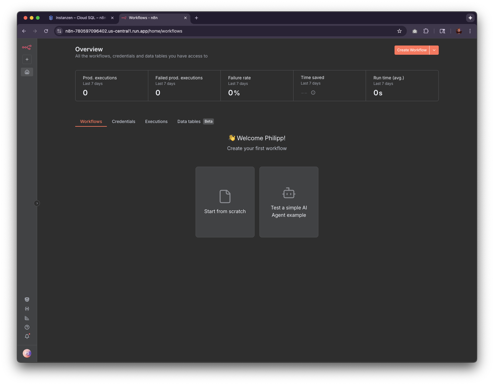This screenshot has width=494, height=385.
Task: Select Test a simple AI Agent example
Action: click(289, 202)
